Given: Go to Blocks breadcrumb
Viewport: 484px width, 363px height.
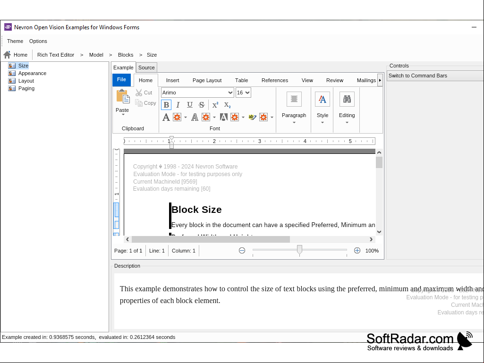Looking at the screenshot, I should [x=126, y=55].
